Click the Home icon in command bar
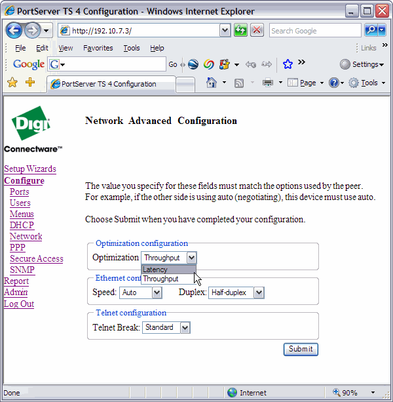This screenshot has width=393, height=402. coord(212,83)
